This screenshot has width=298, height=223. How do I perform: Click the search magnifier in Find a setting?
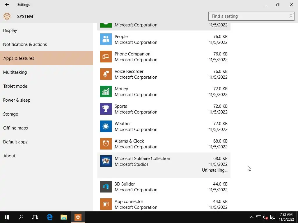pos(290,16)
